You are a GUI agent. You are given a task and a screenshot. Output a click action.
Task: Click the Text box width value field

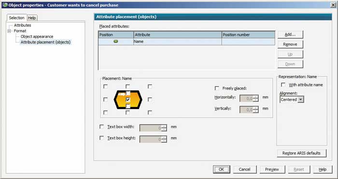coord(151,128)
